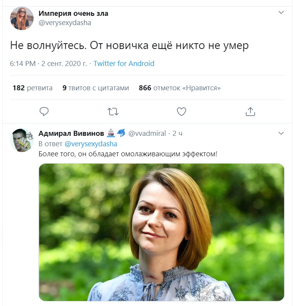Screen dimensions: 293x306
Task: Click the @verysexydasha handle under author name
Action: (x=65, y=23)
